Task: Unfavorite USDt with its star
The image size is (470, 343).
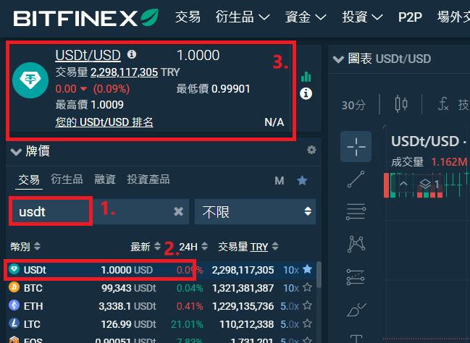Action: pyautogui.click(x=307, y=269)
